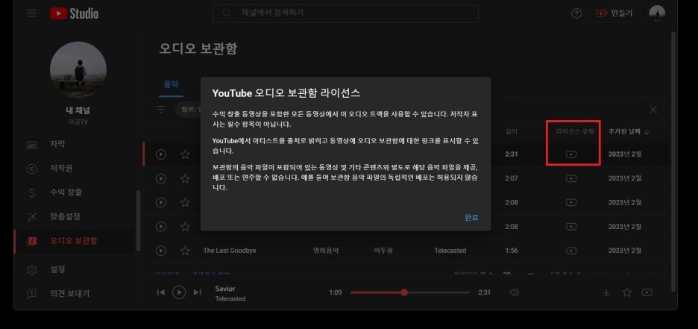Viewport: 698px width, 329px height.
Task: Click the 채널에서 검색하기 search field
Action: click(x=345, y=13)
